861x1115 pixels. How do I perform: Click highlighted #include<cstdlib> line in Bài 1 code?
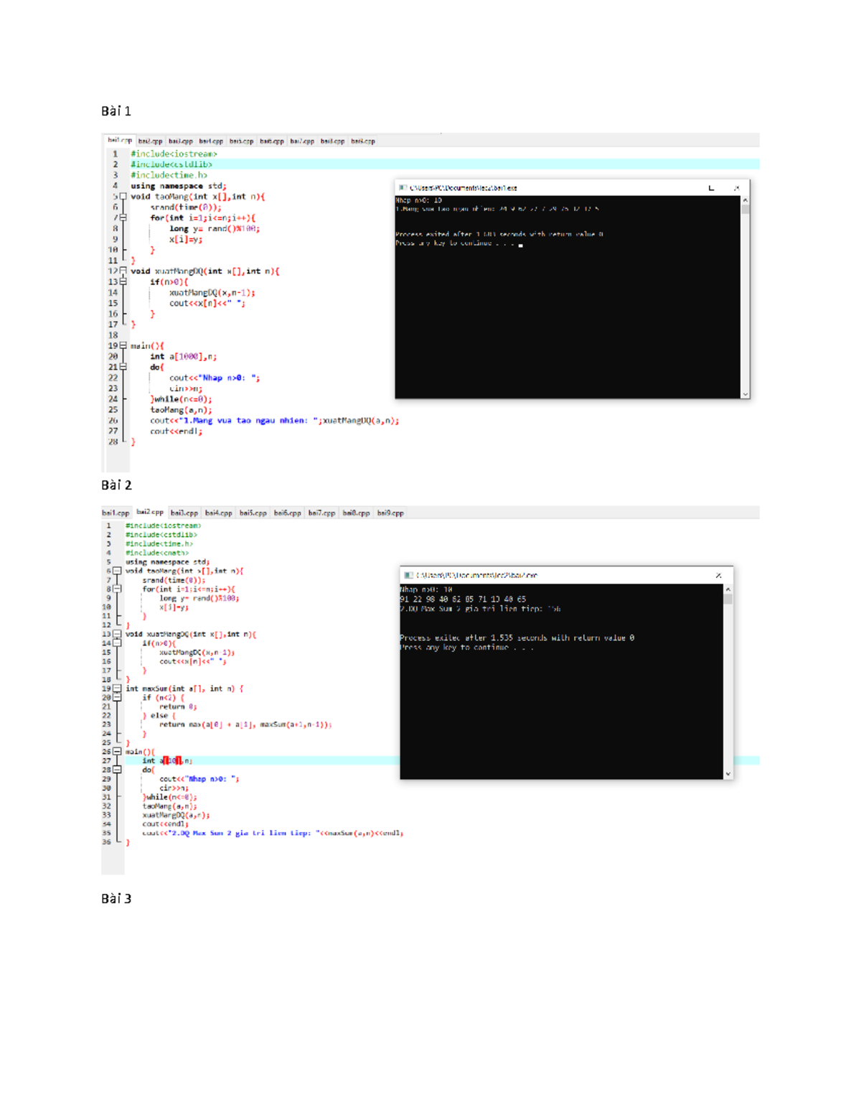[x=171, y=164]
